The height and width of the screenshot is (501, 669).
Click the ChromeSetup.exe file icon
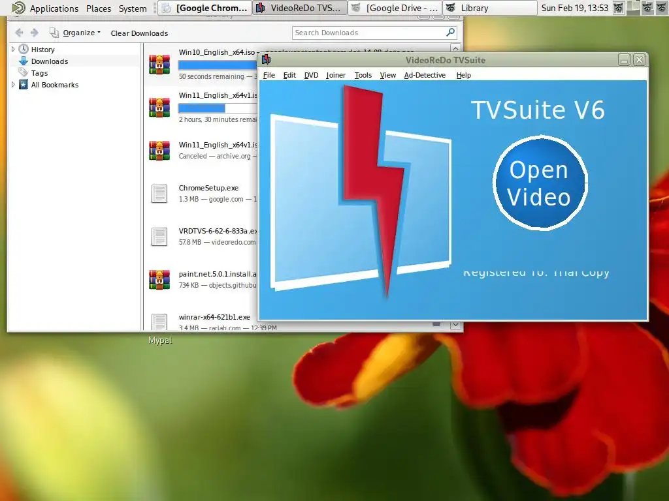coord(159,194)
